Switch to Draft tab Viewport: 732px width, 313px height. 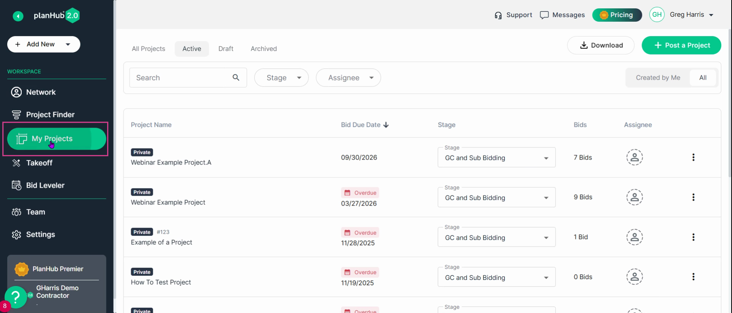[x=226, y=49]
